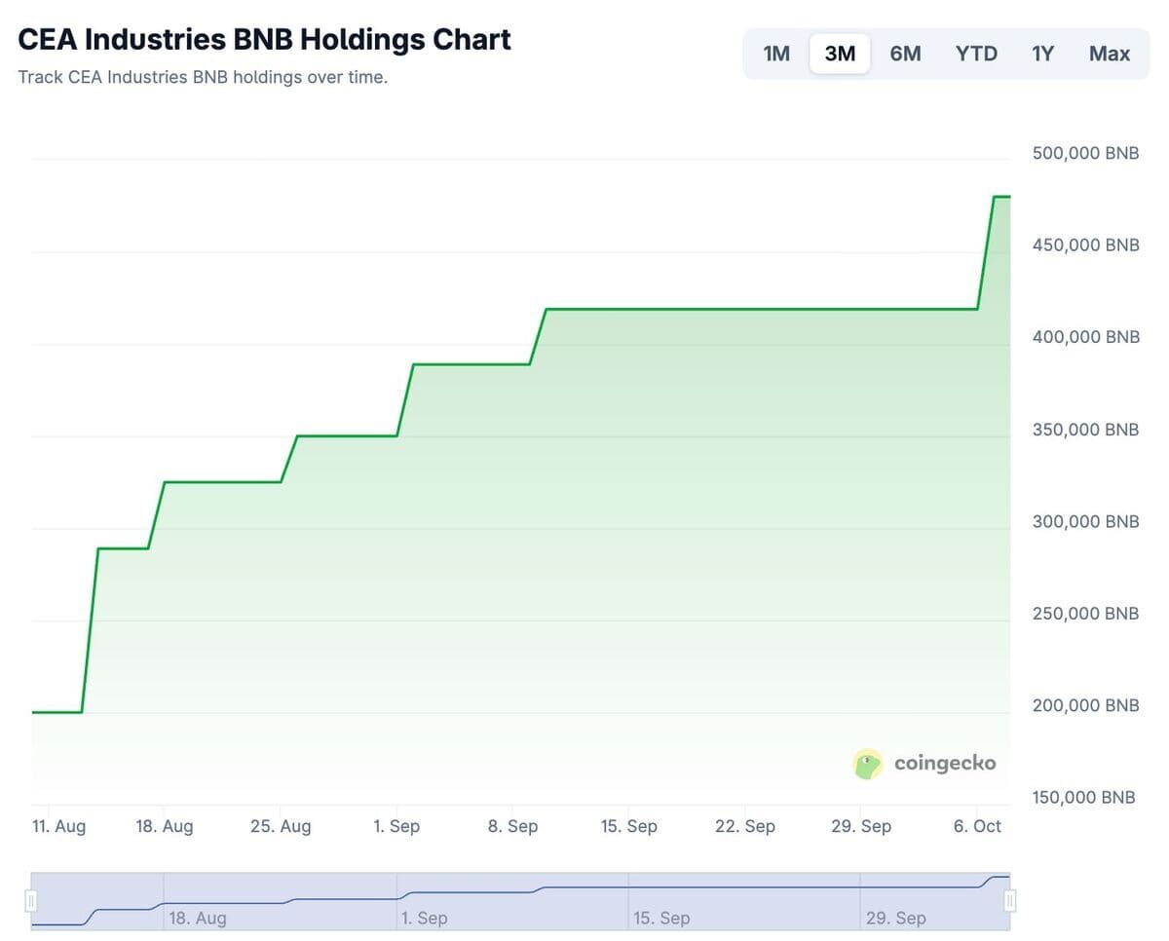
Task: Click the navigator's 18. Aug label
Action: 197,918
